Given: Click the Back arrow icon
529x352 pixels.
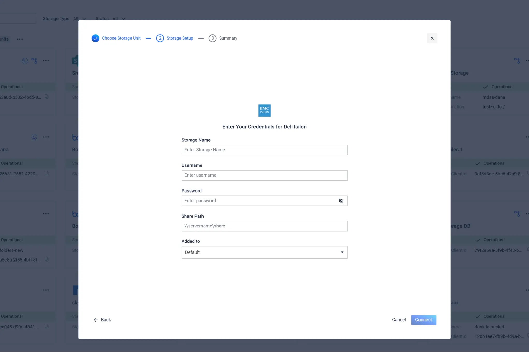Looking at the screenshot, I should (96, 320).
